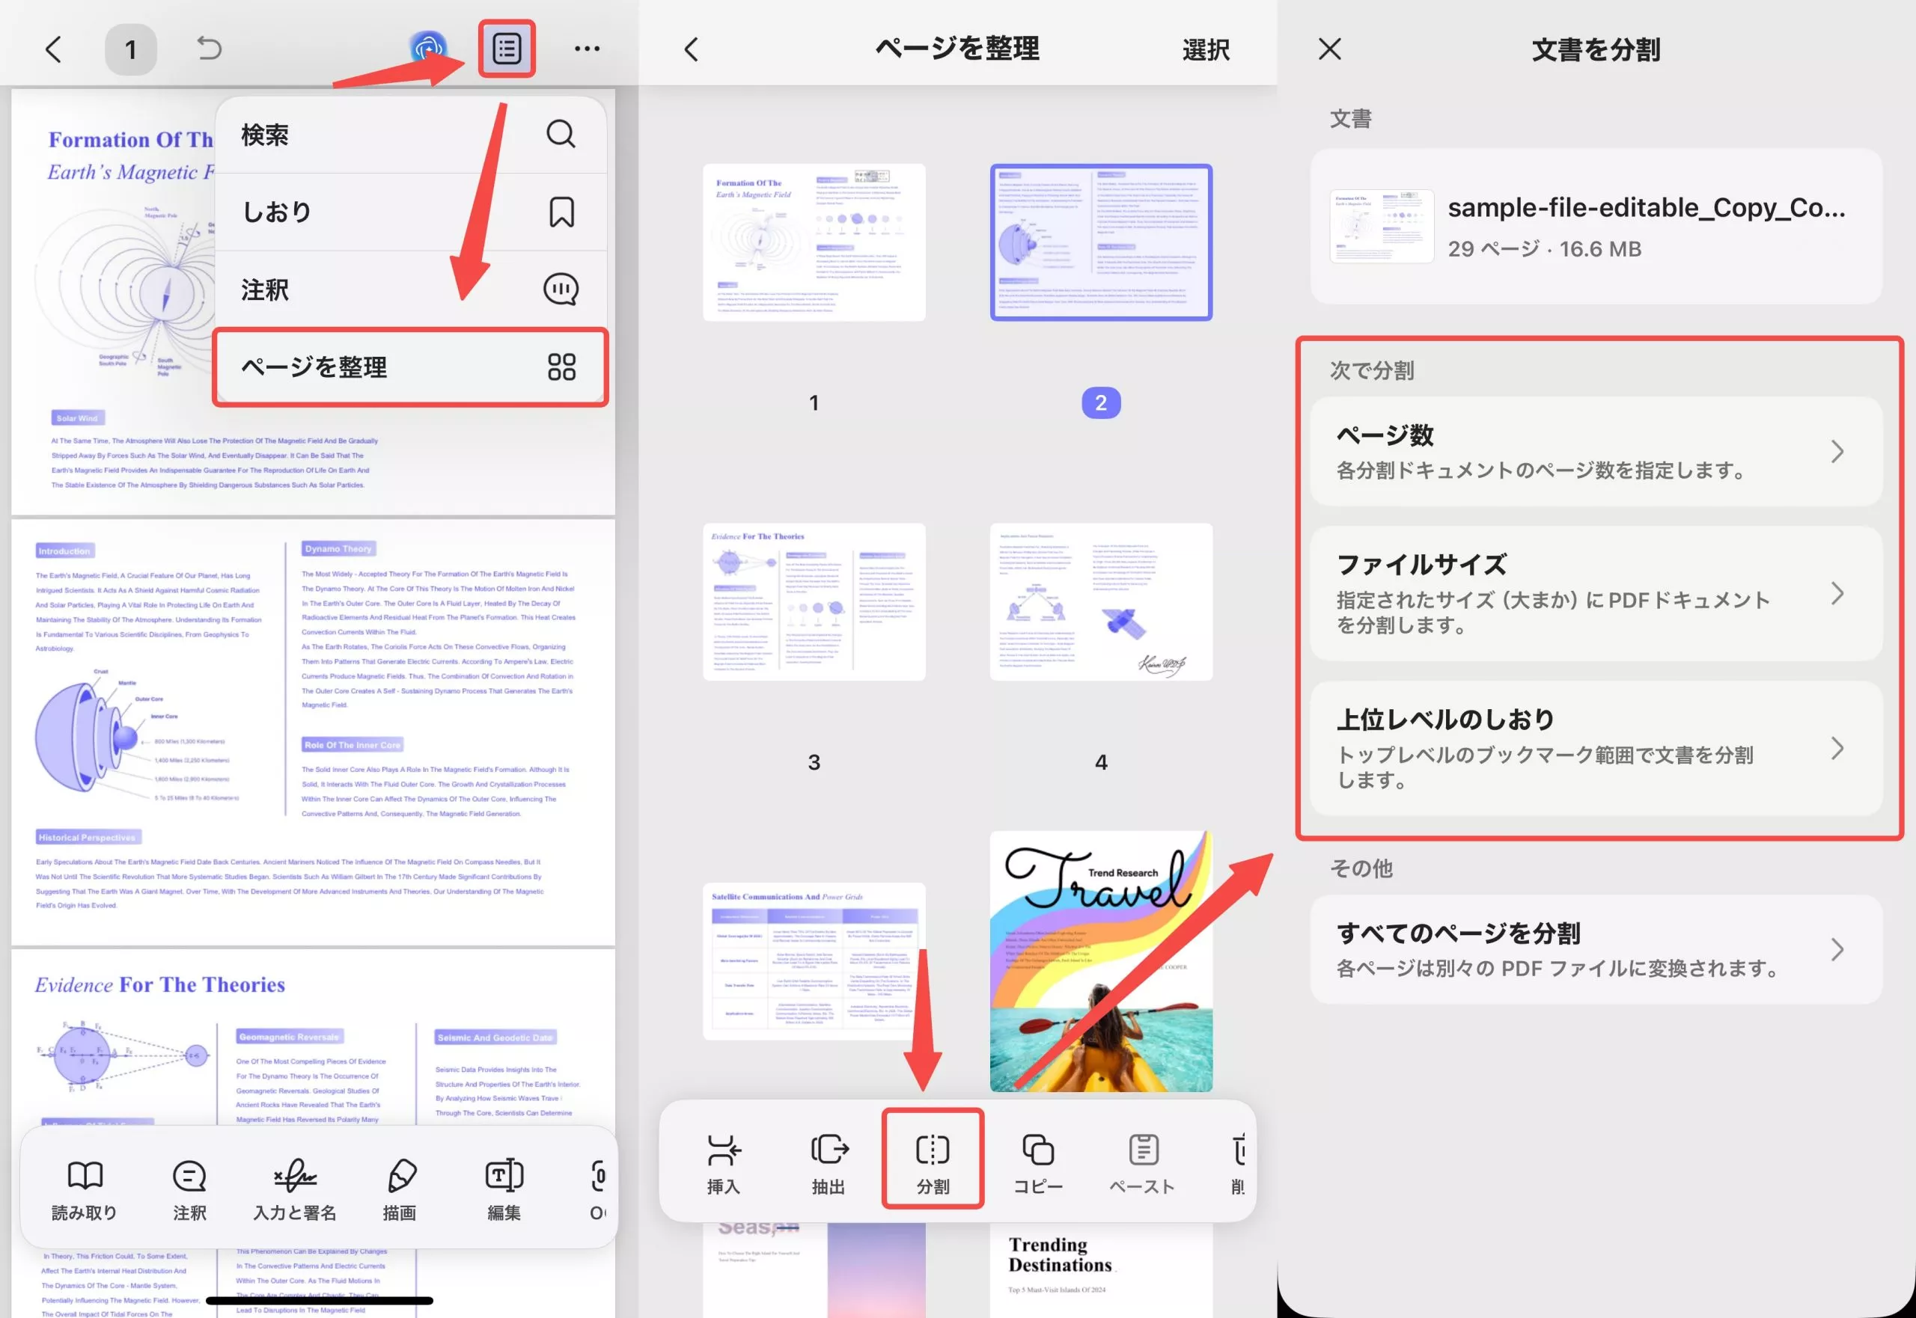
Task: Switch to 読み取り reading mode
Action: (85, 1188)
